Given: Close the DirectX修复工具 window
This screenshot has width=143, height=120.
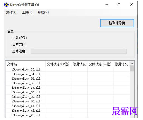Looking at the screenshot, I should 131,5.
